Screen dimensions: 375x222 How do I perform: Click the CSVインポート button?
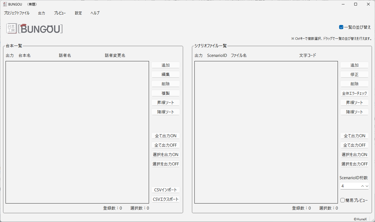pos(165,190)
